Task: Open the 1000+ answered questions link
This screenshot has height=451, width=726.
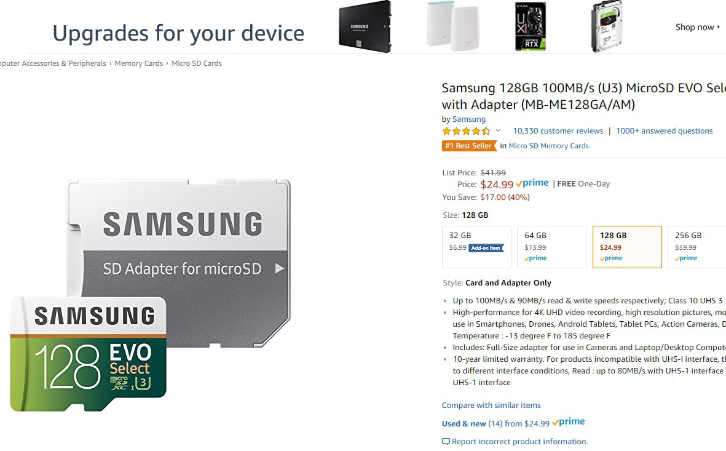Action: pos(664,131)
